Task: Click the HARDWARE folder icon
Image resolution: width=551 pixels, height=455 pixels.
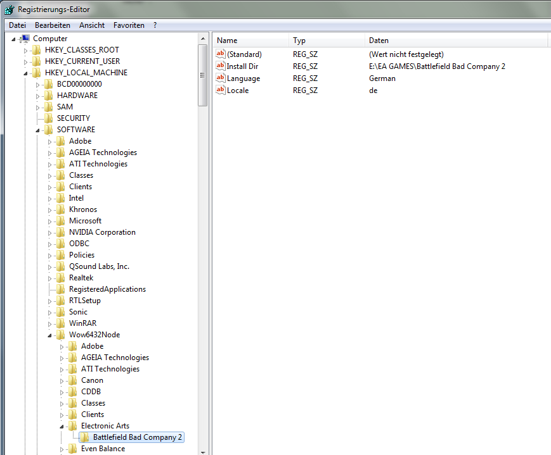Action: click(x=48, y=96)
